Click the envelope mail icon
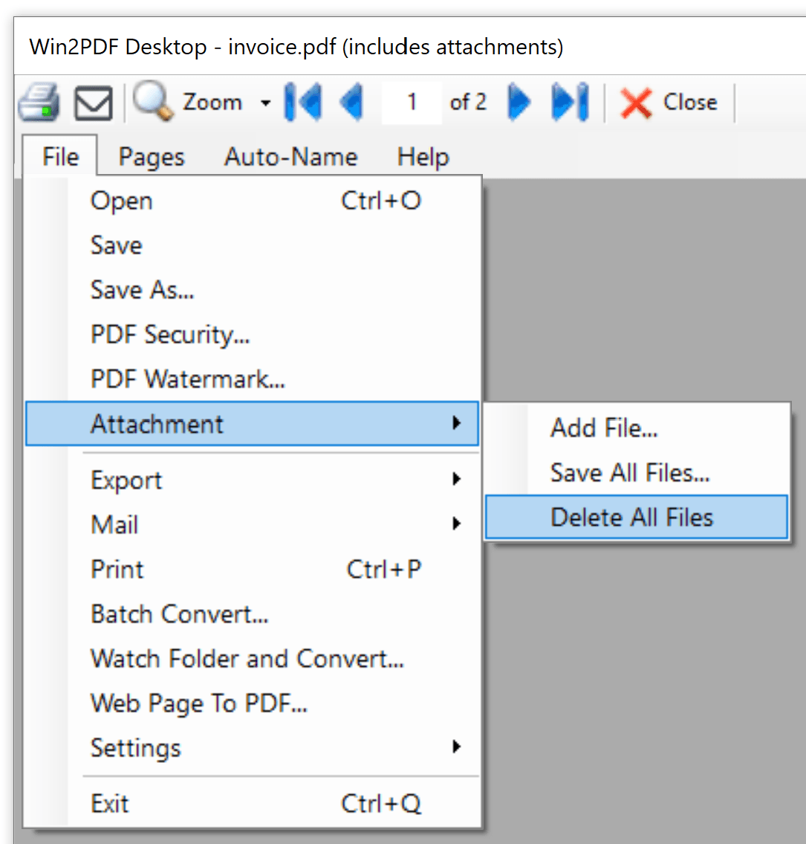The height and width of the screenshot is (844, 806). (94, 103)
